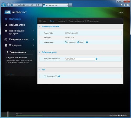131x118 pixels.
Task: Click info icon next to DHCP option
Action: (x=87, y=42)
